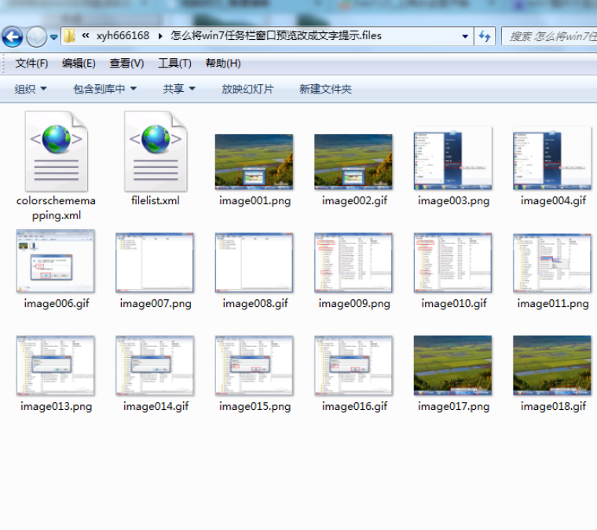
Task: Open recent pages dropdown next to Forward
Action: coord(53,37)
